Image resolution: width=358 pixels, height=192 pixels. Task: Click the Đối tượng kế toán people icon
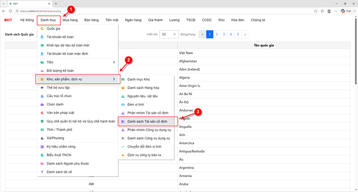[x=42, y=71]
